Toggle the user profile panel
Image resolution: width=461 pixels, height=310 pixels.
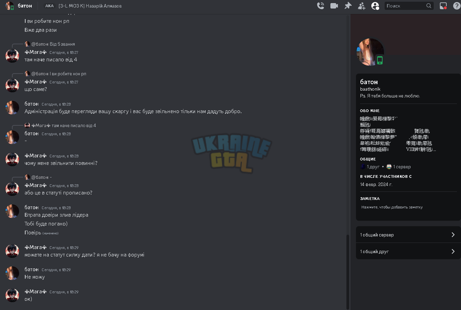coord(375,6)
